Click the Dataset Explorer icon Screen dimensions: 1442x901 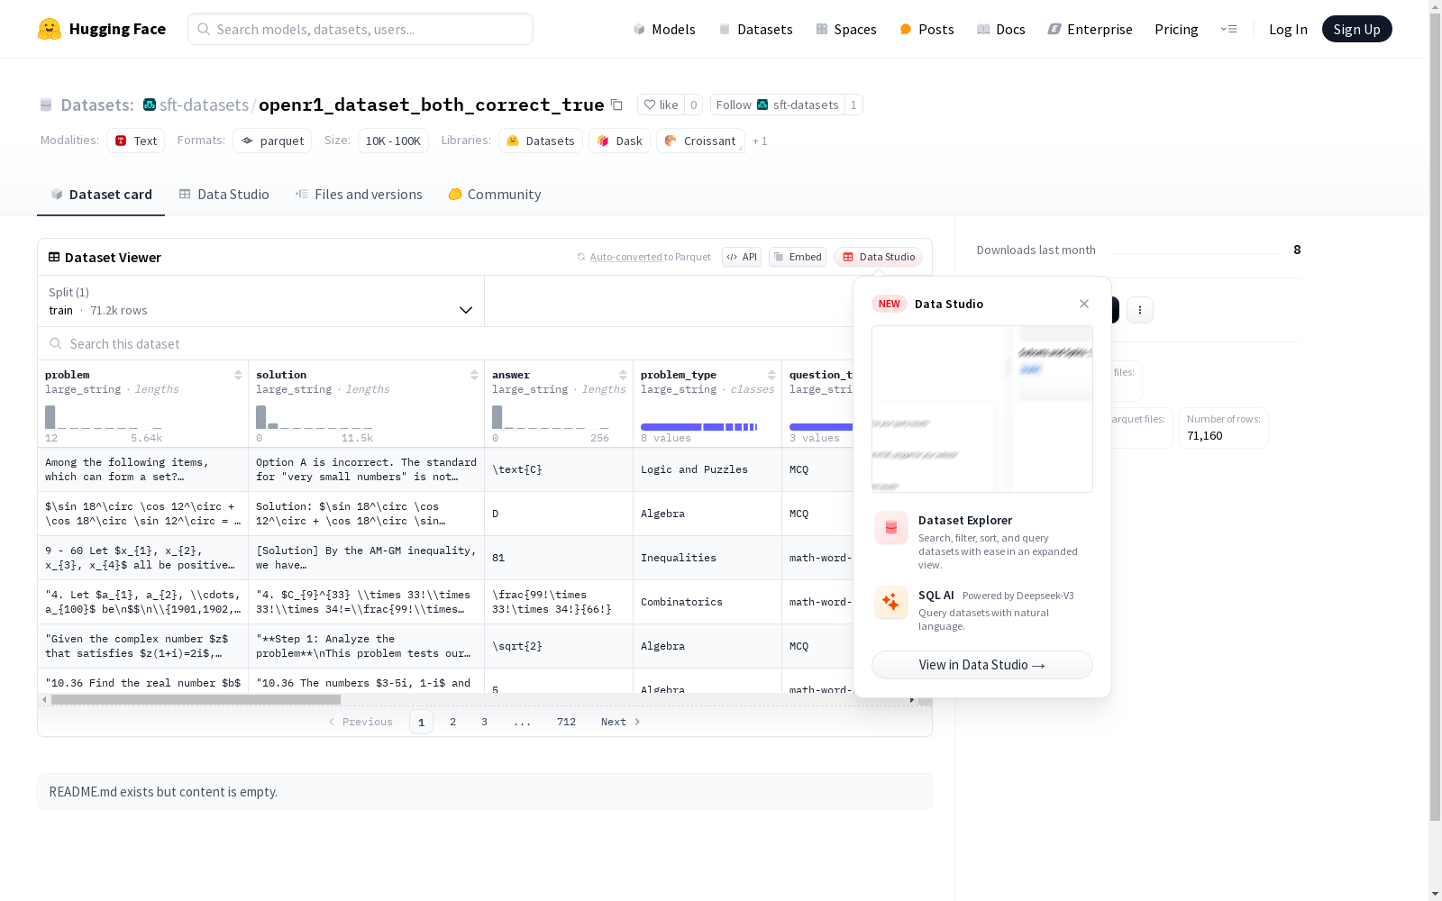coord(891,528)
